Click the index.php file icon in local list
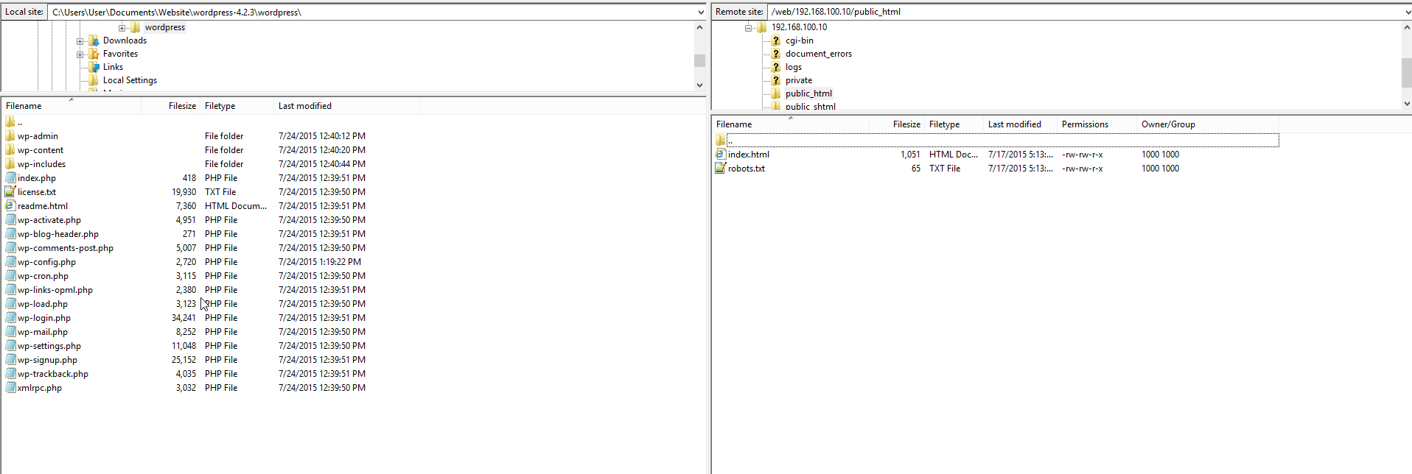The image size is (1412, 474). (10, 178)
